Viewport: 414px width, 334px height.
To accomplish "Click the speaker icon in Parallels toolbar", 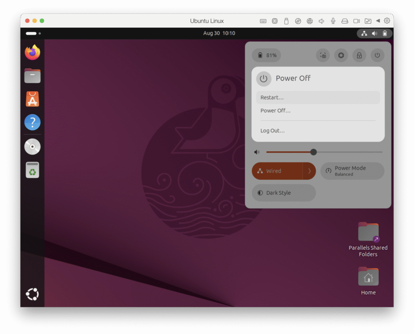I will point(321,21).
